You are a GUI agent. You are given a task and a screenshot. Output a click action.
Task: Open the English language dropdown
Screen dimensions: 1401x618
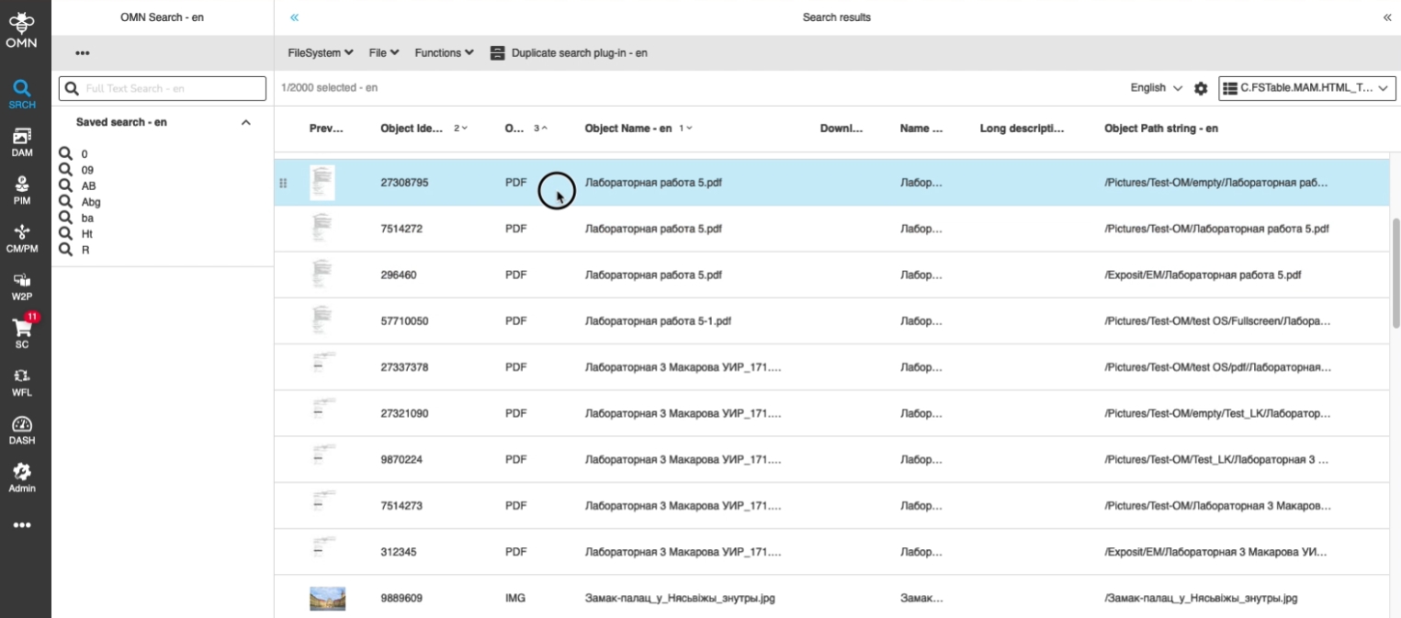coord(1156,88)
